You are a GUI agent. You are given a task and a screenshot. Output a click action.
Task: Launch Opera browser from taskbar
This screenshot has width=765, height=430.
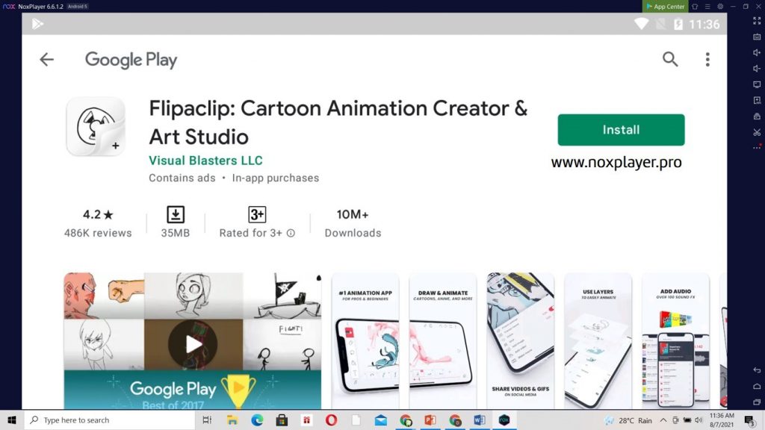[x=331, y=420]
